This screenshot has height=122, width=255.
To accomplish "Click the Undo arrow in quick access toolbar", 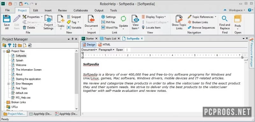I will (x=26, y=3).
